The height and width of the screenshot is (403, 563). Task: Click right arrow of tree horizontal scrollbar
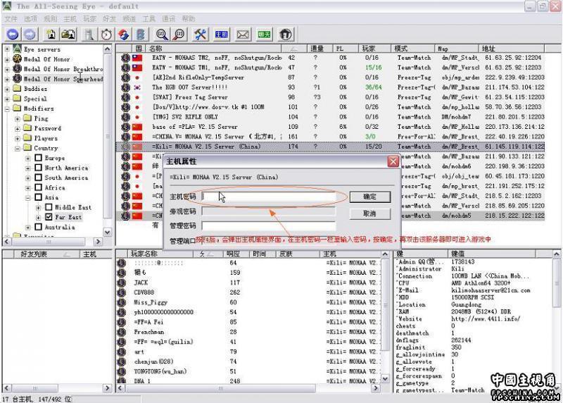(x=98, y=242)
